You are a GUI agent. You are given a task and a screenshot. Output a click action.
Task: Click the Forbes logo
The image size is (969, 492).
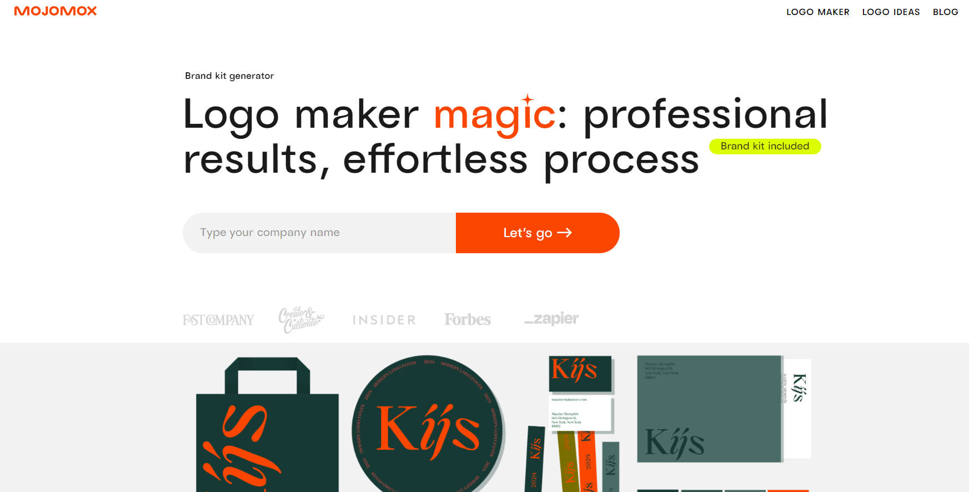point(468,319)
